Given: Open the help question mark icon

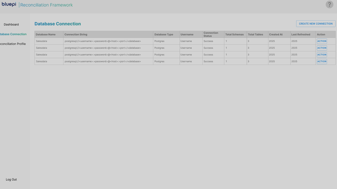Looking at the screenshot, I should 329,4.
